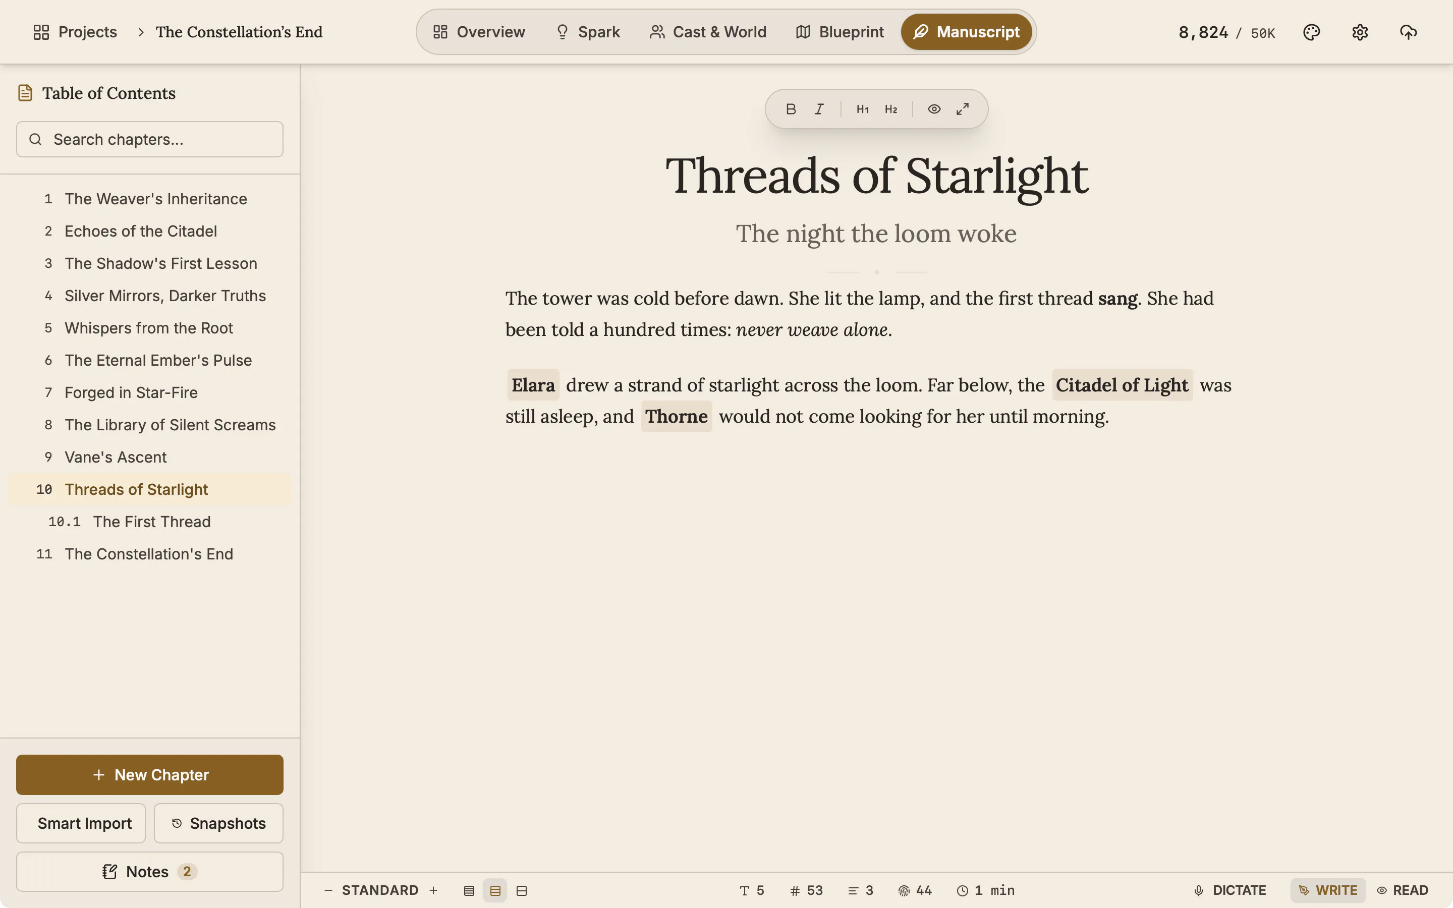
Task: Click the cloud upload icon
Action: 1409,32
